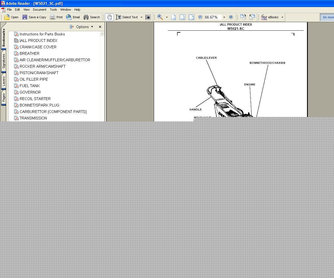Click the BONNET/HOOD/CHASSIS diagram label
This screenshot has height=278, width=334.
pos(267,63)
